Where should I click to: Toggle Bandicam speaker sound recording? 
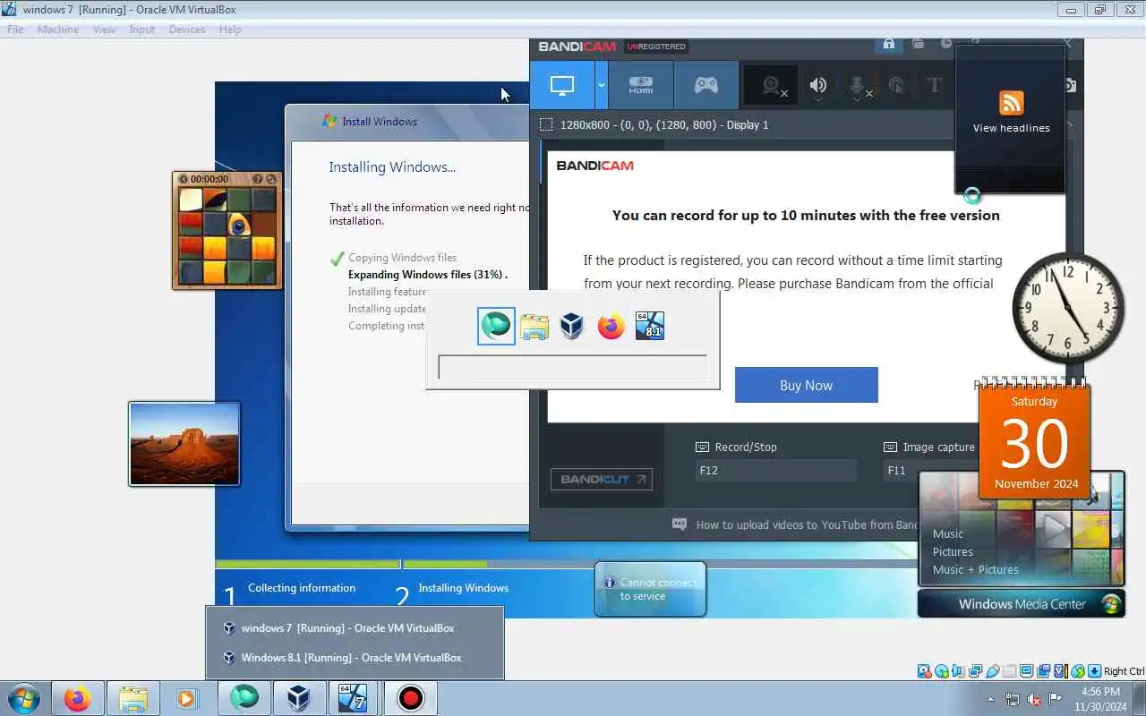818,86
